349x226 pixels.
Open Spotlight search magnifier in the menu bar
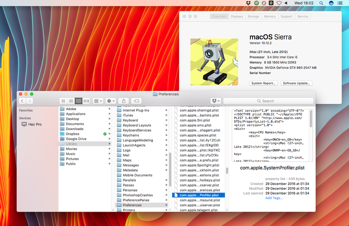(321, 3)
